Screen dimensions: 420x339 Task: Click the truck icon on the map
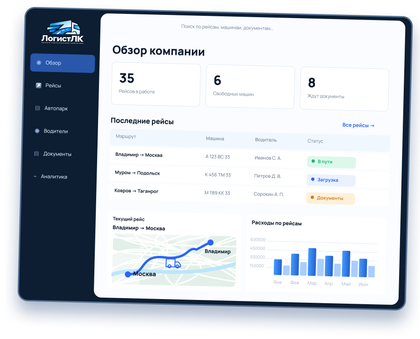(173, 263)
